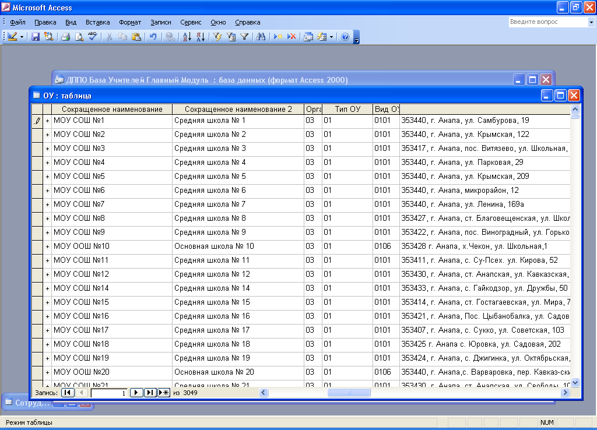Open Toolbar Options arrow at toolbar end
Viewport: 597px width, 430px height.
click(x=356, y=37)
